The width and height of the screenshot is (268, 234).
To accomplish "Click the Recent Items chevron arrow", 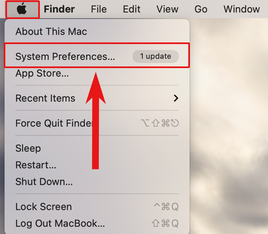I will pyautogui.click(x=176, y=98).
